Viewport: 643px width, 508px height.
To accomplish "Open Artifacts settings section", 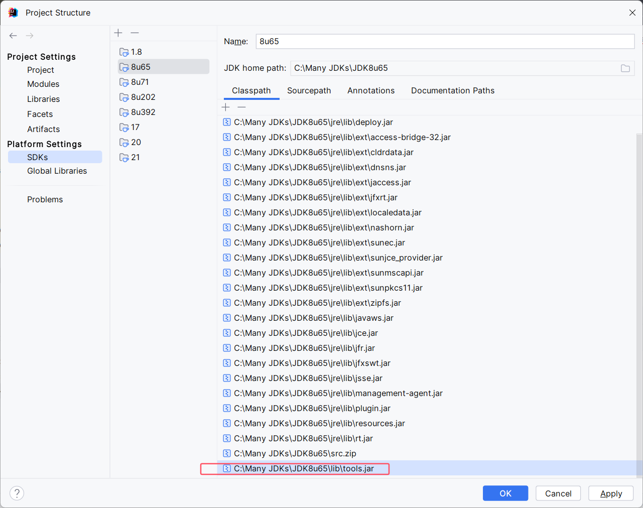I will pyautogui.click(x=44, y=129).
